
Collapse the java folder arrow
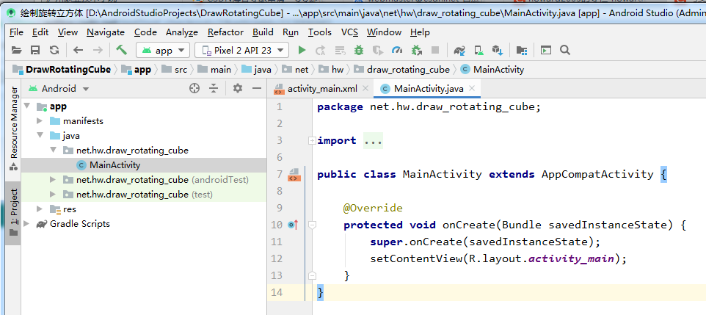pos(40,135)
